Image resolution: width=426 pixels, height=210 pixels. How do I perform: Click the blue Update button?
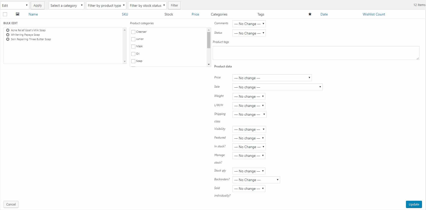coord(414,204)
